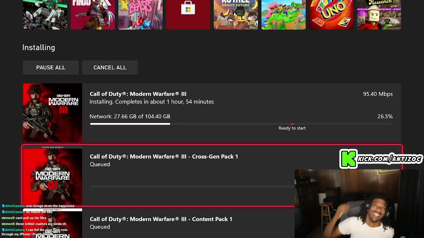Open the Final game tile with armored character
The height and width of the screenshot is (238, 424).
(93, 15)
